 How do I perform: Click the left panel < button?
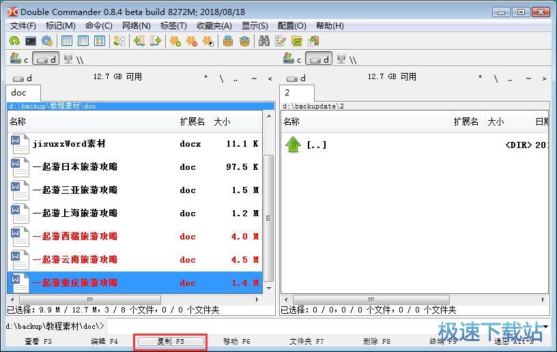270,78
